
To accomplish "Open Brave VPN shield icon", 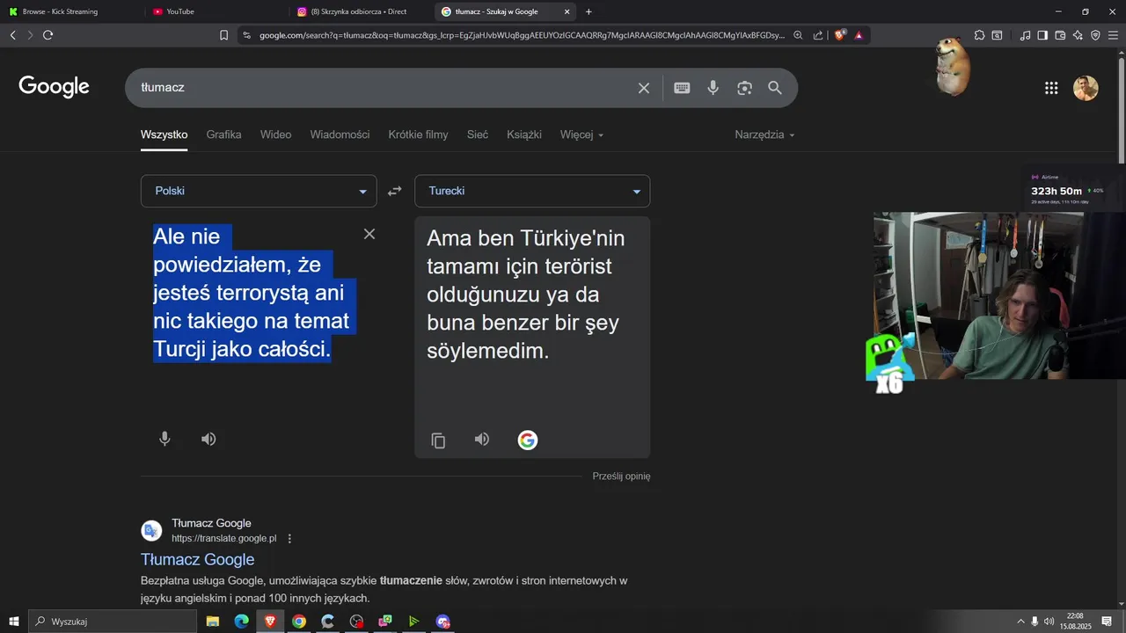I will click(x=1095, y=35).
